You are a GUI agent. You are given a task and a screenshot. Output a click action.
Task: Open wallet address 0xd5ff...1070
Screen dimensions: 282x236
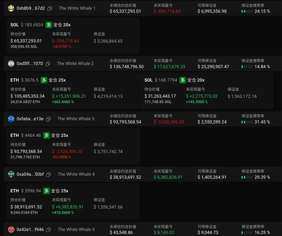click(30, 64)
